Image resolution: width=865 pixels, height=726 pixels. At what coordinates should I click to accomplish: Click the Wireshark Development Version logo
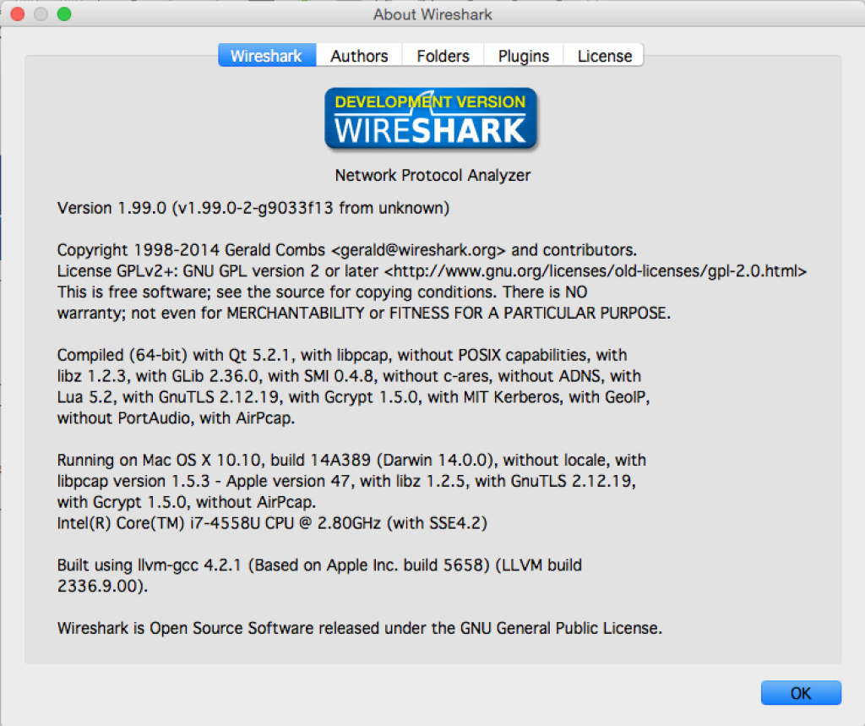431,118
